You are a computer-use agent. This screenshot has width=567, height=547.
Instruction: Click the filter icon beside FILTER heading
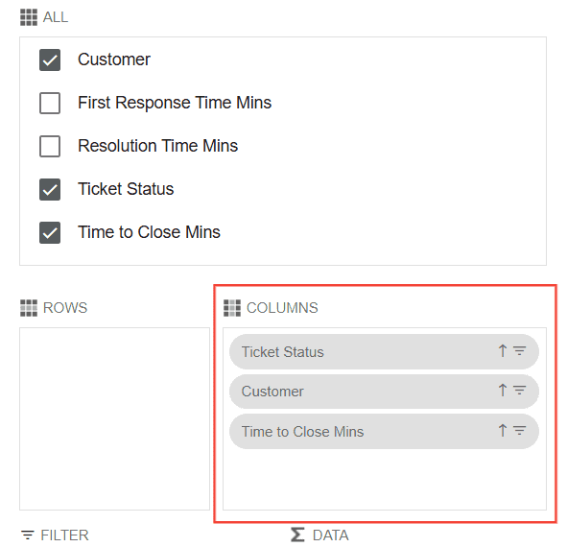pos(28,535)
